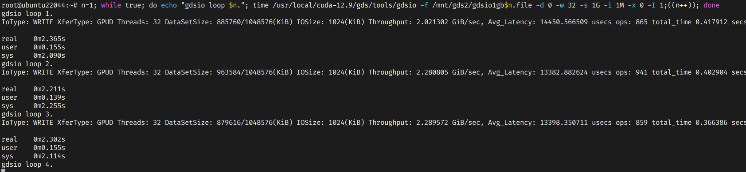Click the 963584/1048576(KiB) DataSetSize value
Viewport: 746px width, 172px height.
click(254, 72)
